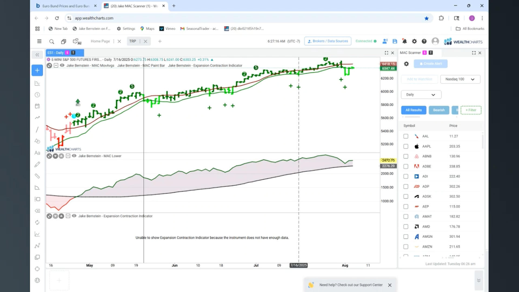Open the hamburger main menu
519x292 pixels.
click(39, 41)
